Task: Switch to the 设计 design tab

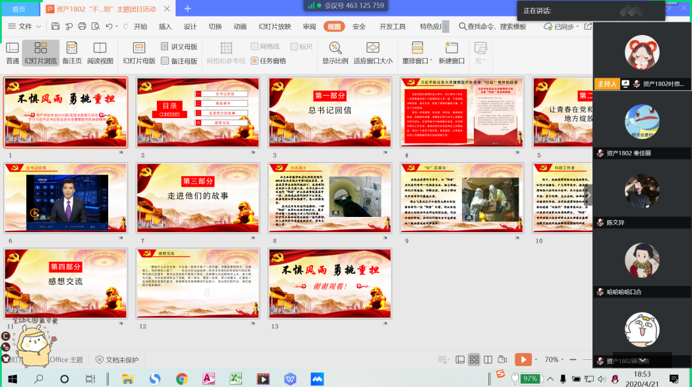Action: 190,26
